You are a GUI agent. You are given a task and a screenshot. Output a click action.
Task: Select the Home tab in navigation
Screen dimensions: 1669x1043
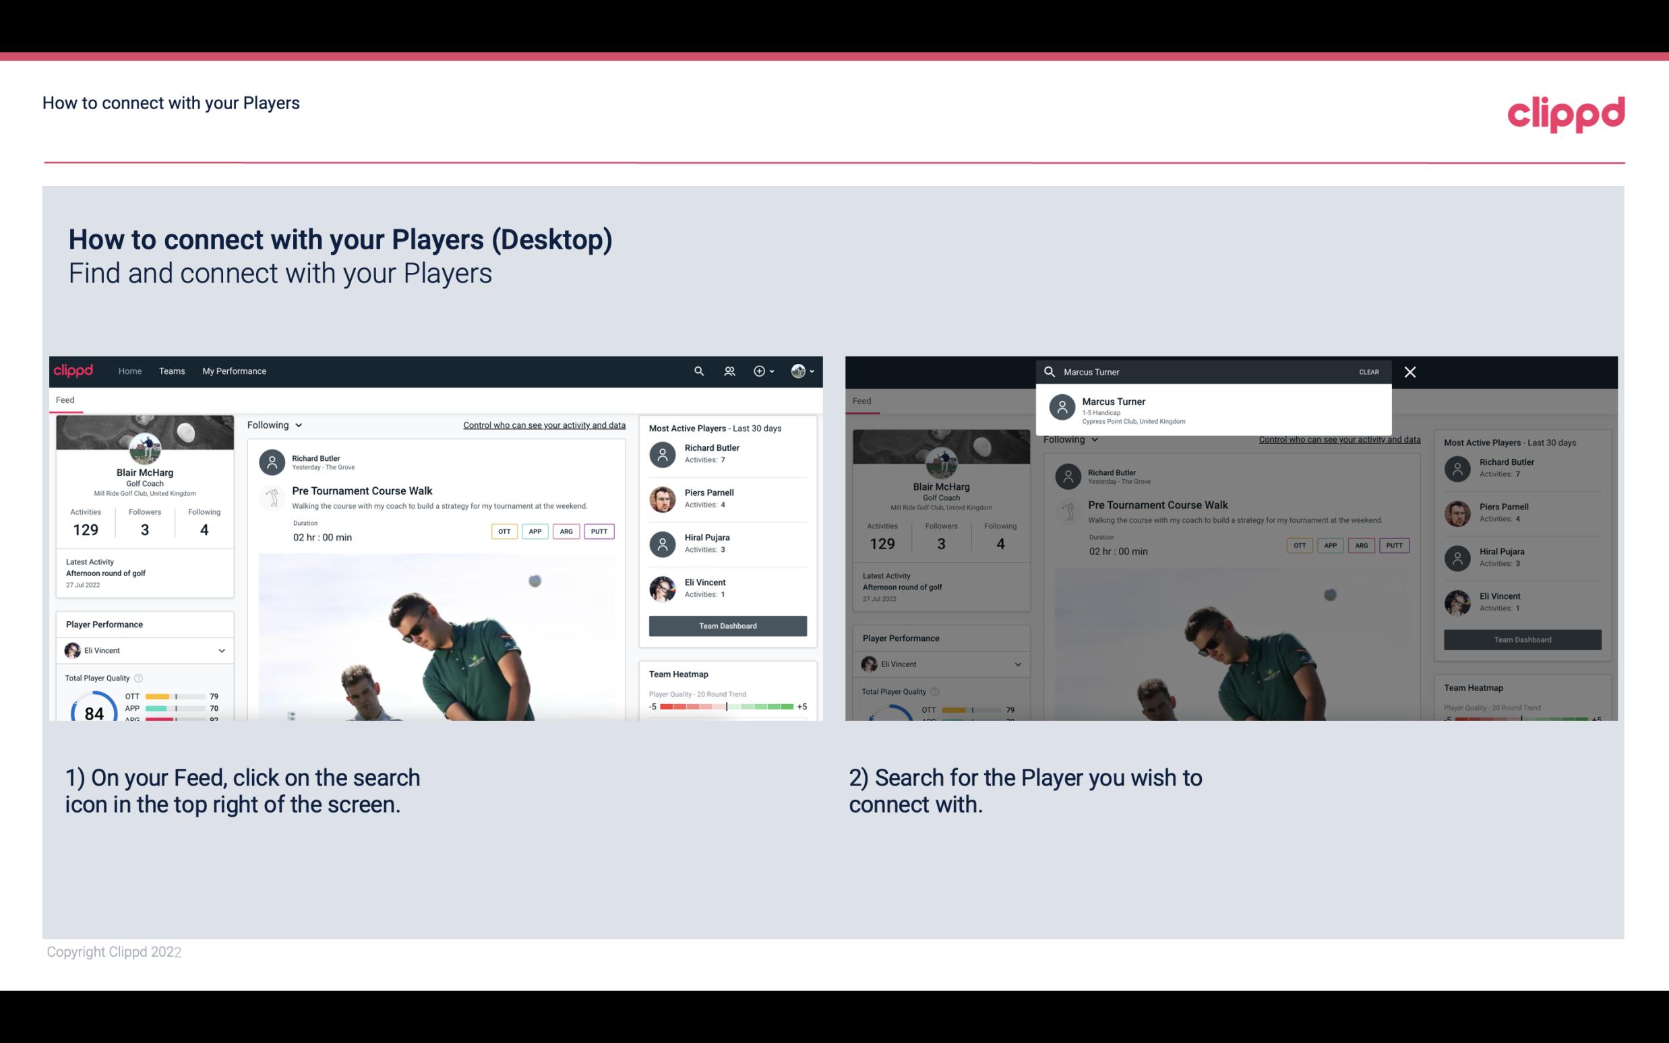[x=129, y=370]
